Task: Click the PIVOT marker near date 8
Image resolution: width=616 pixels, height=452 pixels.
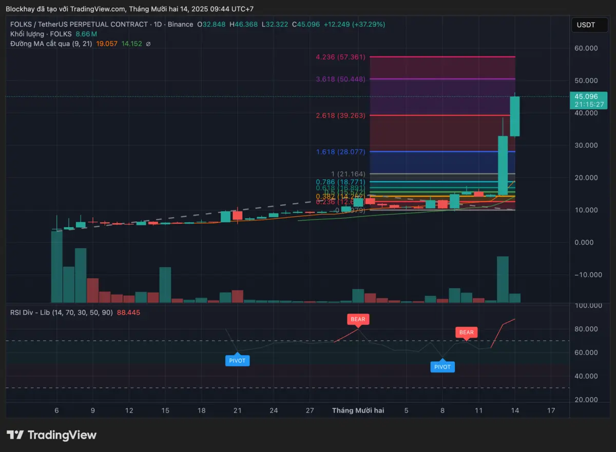Action: pos(442,367)
